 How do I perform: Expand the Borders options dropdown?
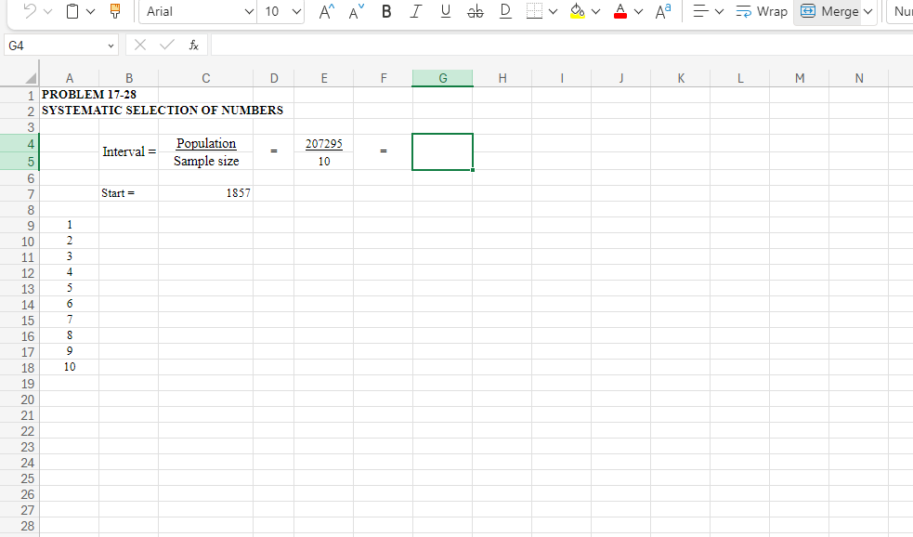click(553, 12)
